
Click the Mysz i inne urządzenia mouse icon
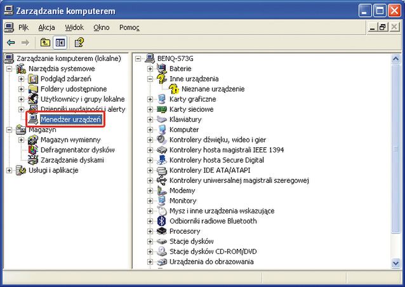[162, 211]
